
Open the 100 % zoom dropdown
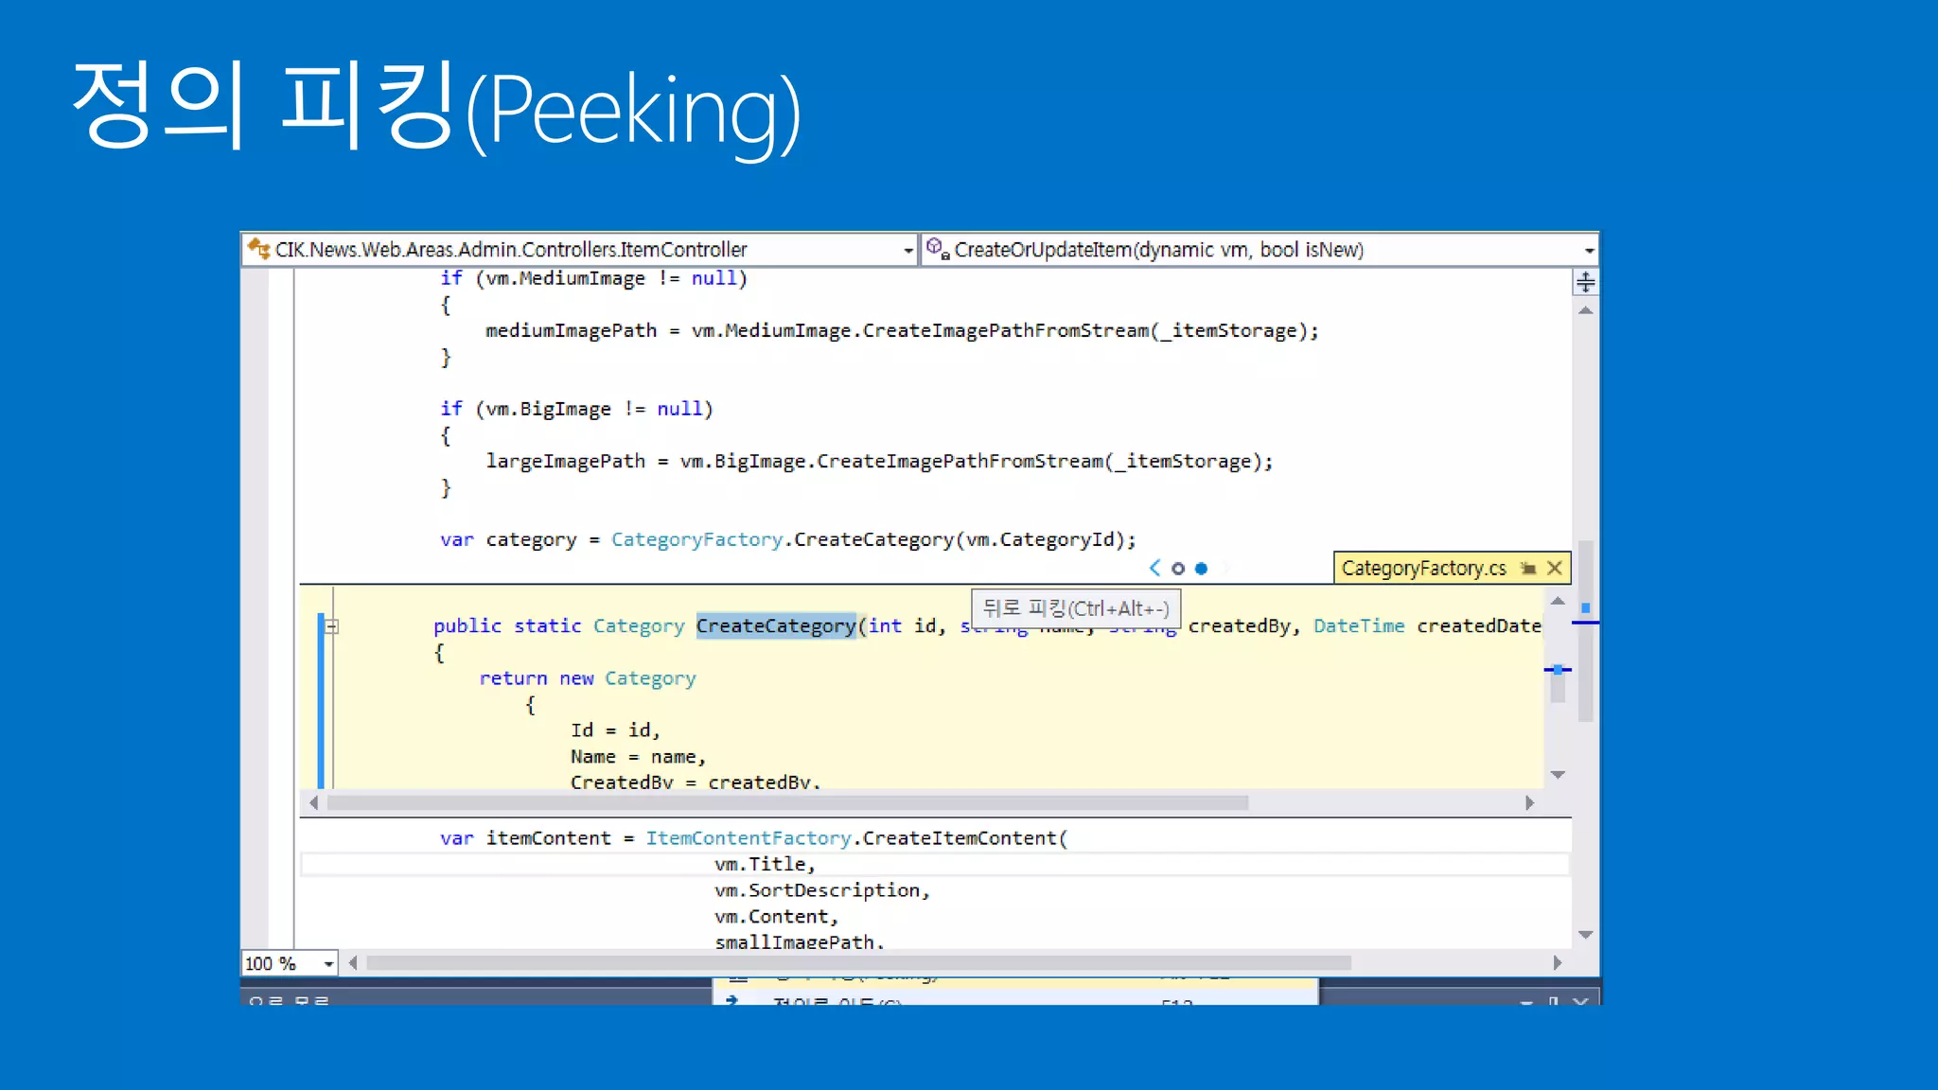click(327, 963)
